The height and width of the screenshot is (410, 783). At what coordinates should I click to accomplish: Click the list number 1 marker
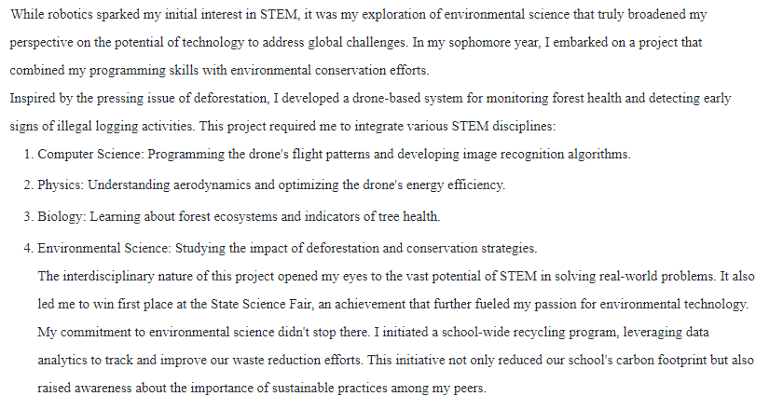pyautogui.click(x=28, y=154)
